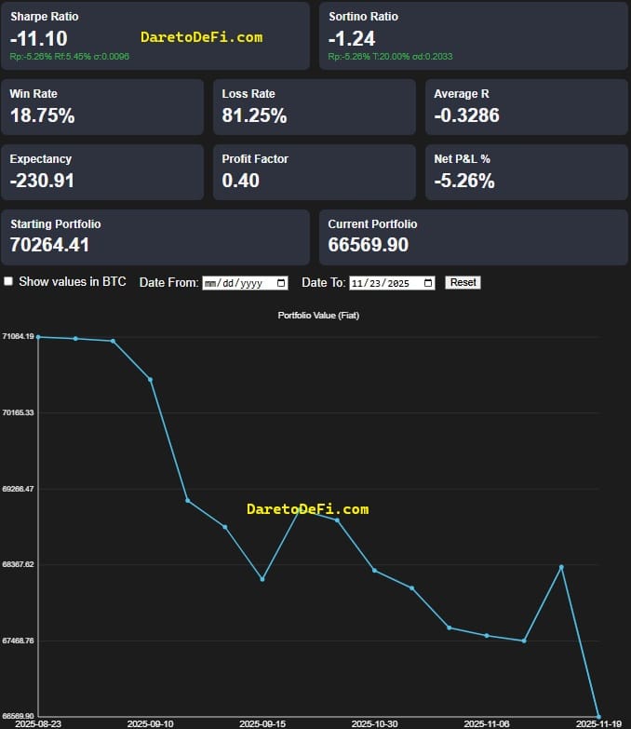The height and width of the screenshot is (729, 631).
Task: Click the Reset button
Action: click(x=463, y=283)
